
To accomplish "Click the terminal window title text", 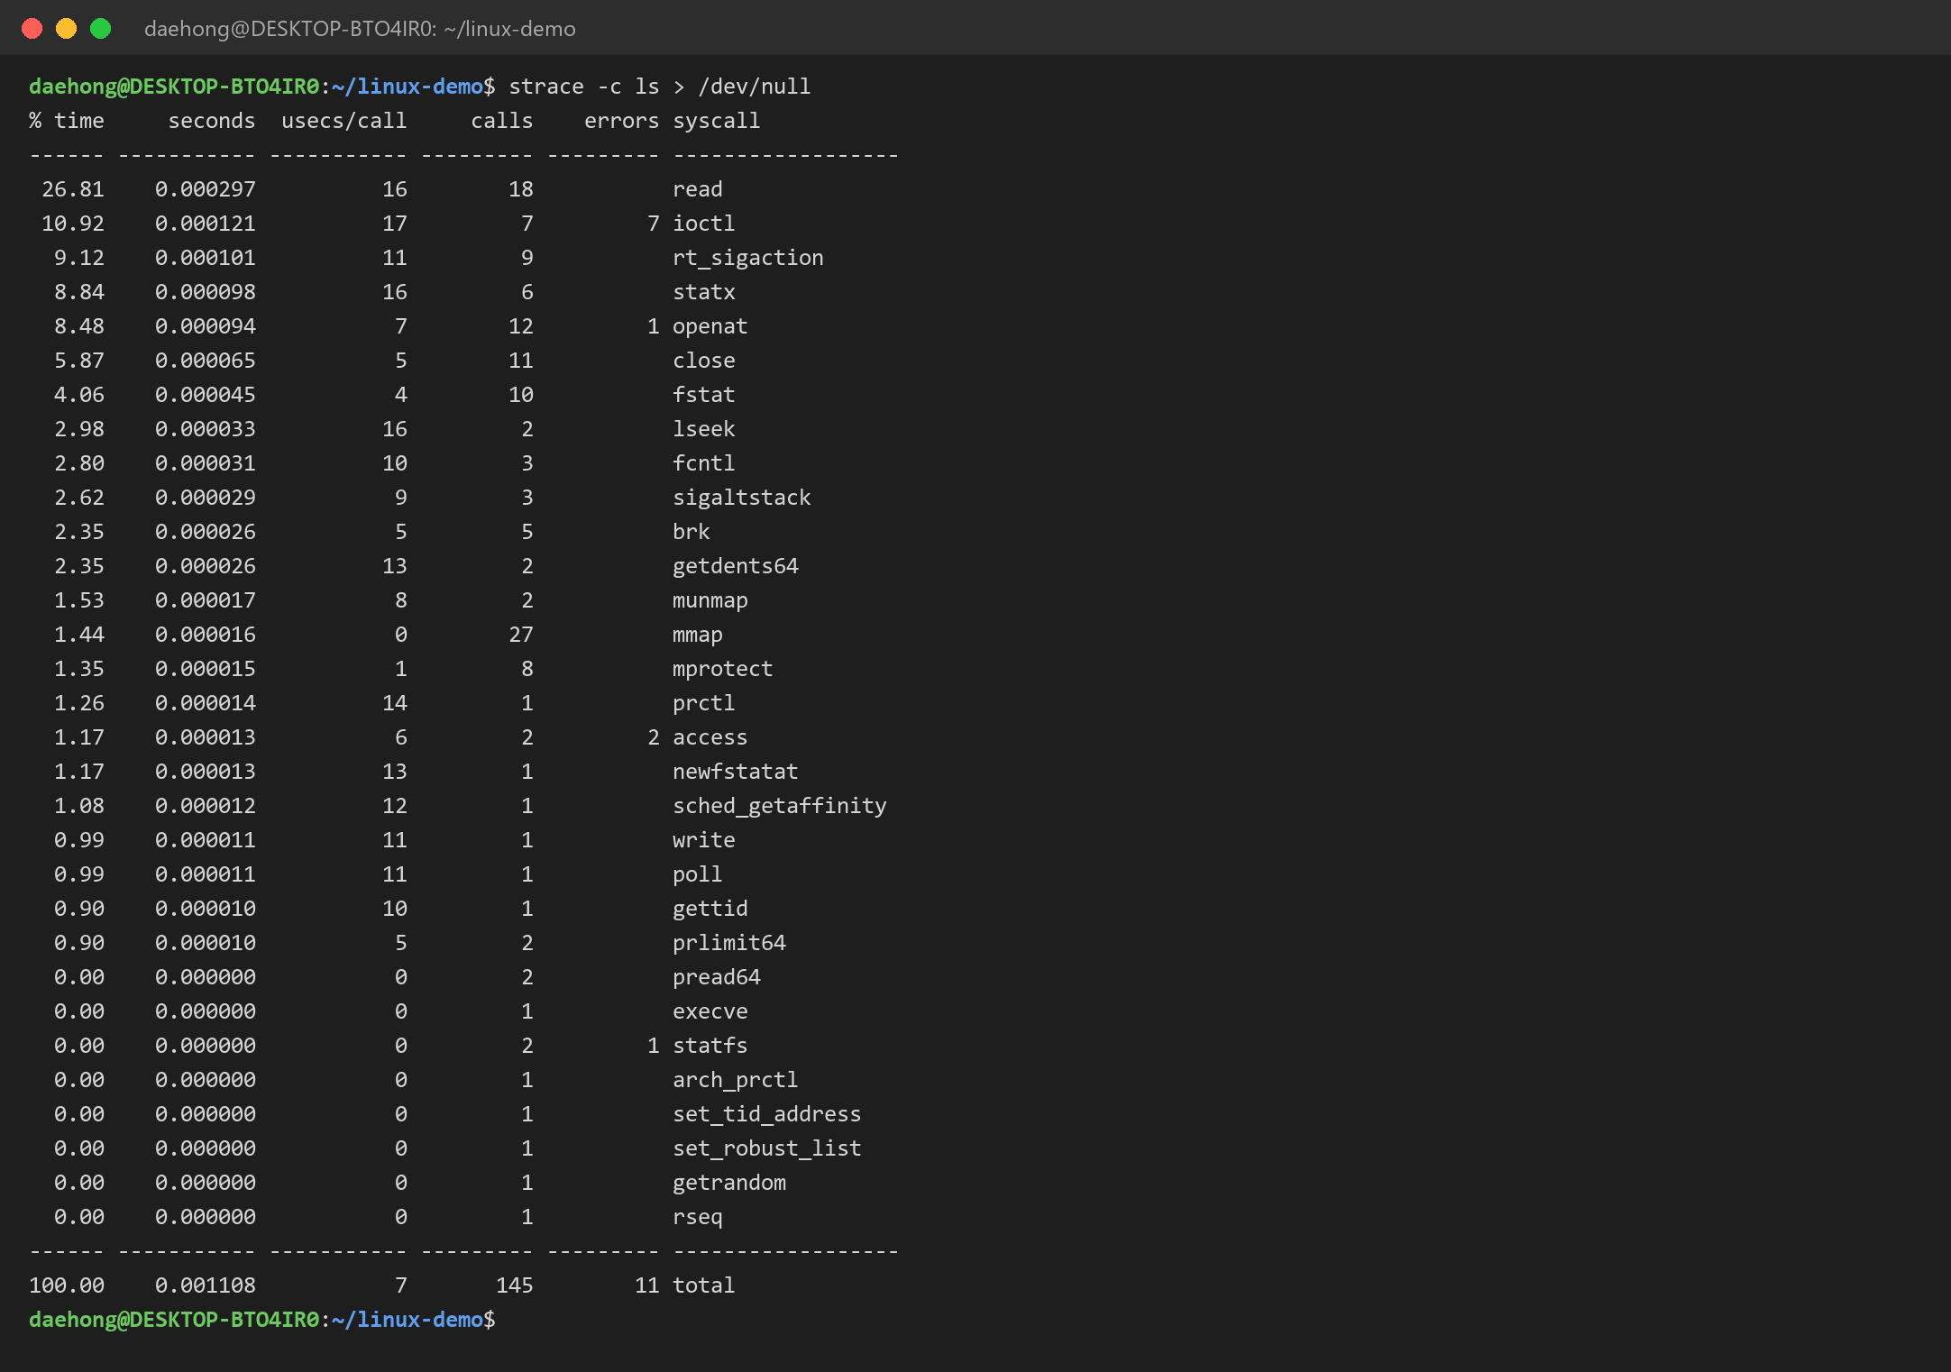I will [360, 29].
